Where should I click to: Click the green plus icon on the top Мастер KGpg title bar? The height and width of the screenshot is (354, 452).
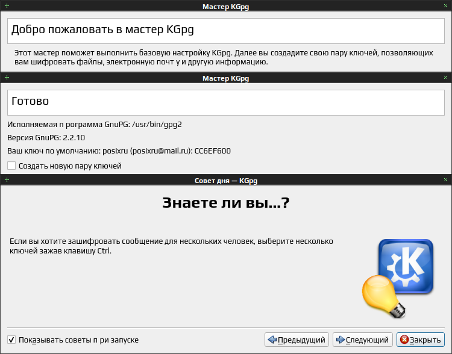tap(7, 6)
